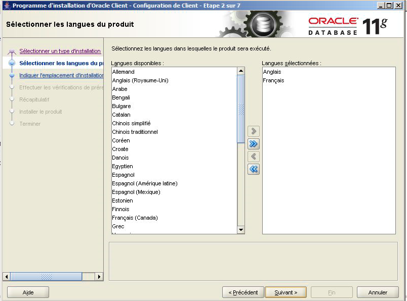This screenshot has height=301, width=407.
Task: Maximize the Oracle installer window
Action: coord(389,5)
